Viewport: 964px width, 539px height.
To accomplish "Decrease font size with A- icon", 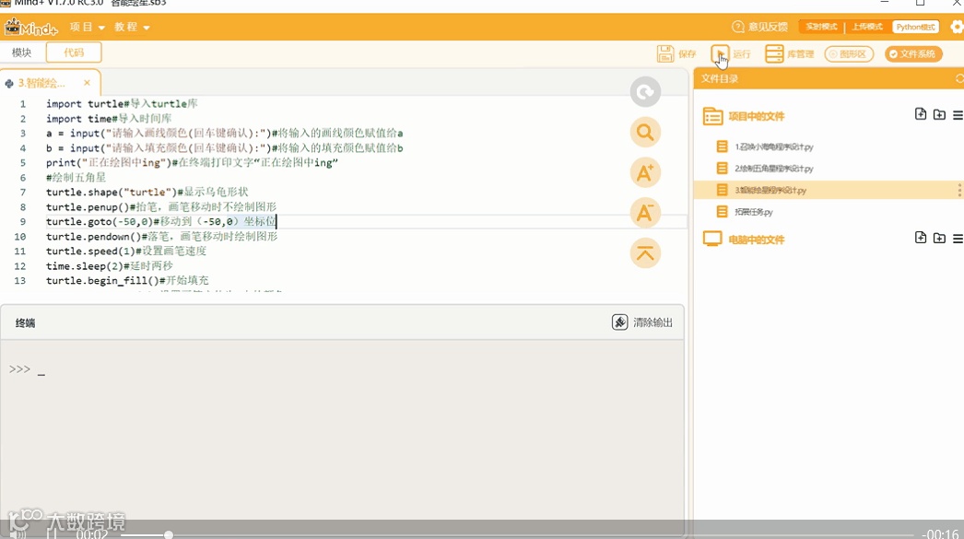I will (x=645, y=213).
